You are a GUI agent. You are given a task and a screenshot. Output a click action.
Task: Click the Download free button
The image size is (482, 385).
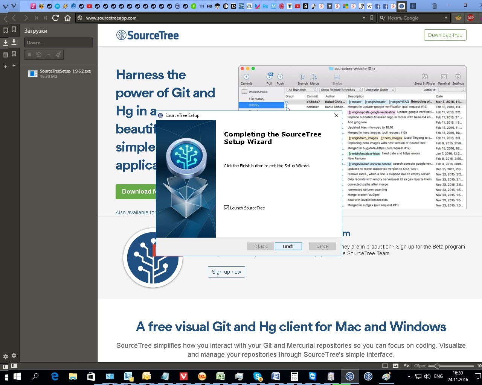point(445,35)
